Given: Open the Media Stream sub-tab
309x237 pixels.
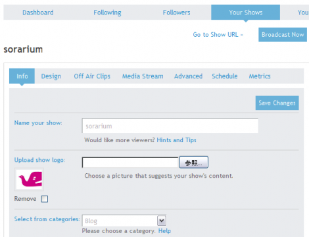Looking at the screenshot, I should pyautogui.click(x=143, y=76).
